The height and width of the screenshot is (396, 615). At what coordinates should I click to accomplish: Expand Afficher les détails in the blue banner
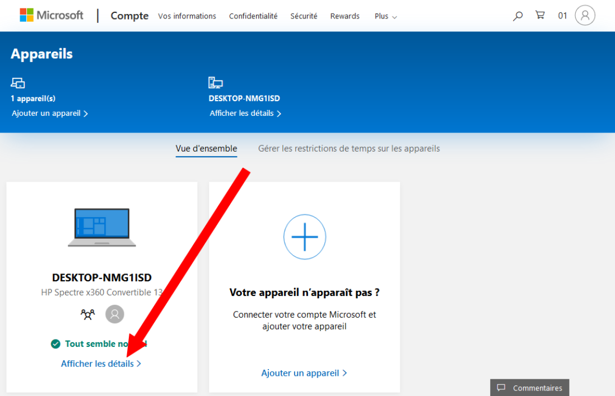(245, 113)
